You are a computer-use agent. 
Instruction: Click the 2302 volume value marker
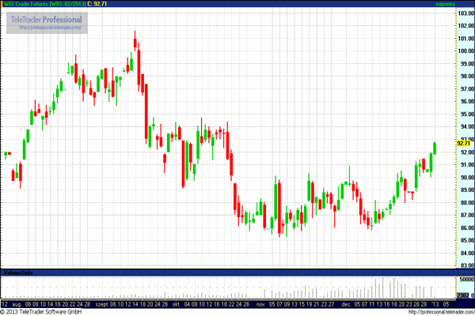pyautogui.click(x=464, y=295)
